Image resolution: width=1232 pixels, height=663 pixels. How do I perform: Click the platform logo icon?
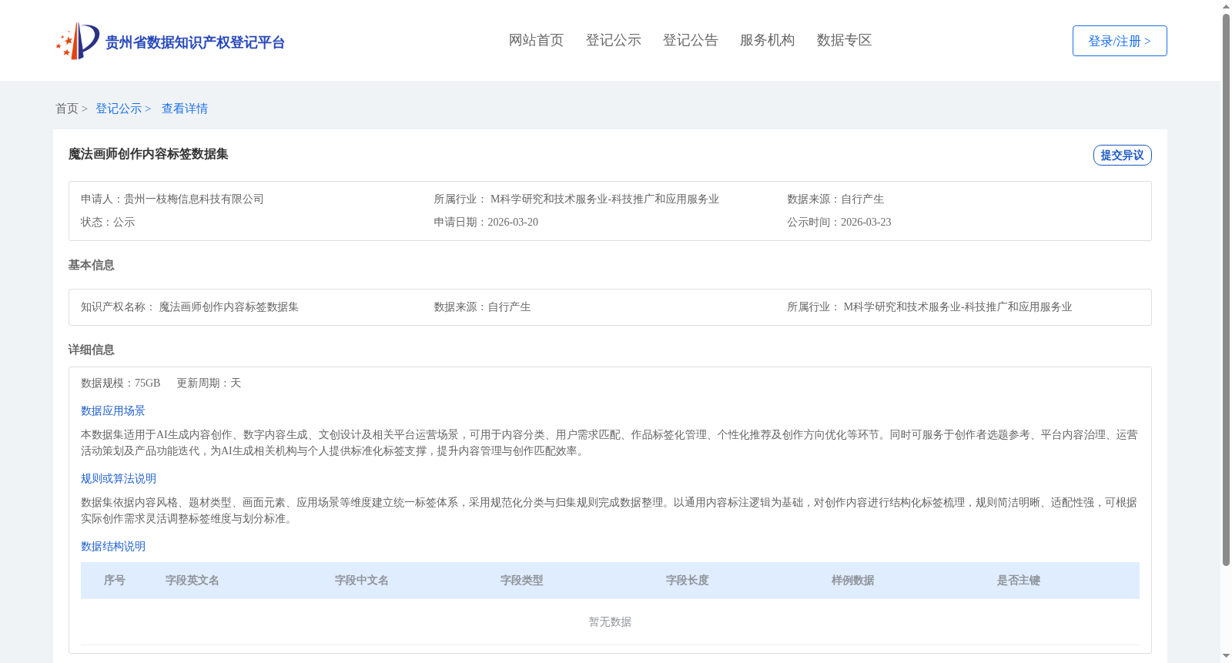[78, 41]
